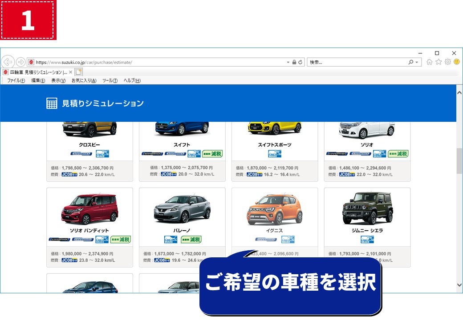
Task: Click the brake support icon under スイフトスポーツ
Action: pyautogui.click(x=275, y=154)
